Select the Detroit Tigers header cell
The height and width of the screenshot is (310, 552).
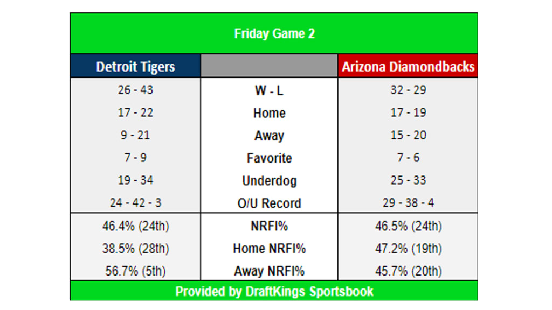point(135,66)
